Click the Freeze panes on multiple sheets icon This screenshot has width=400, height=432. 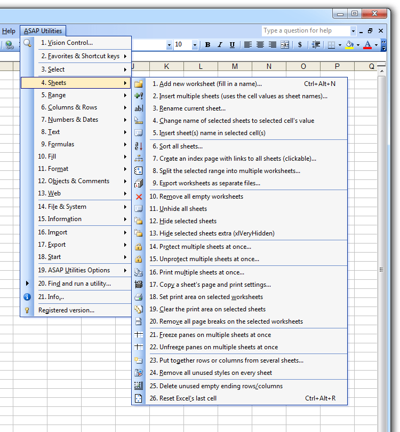tap(139, 335)
